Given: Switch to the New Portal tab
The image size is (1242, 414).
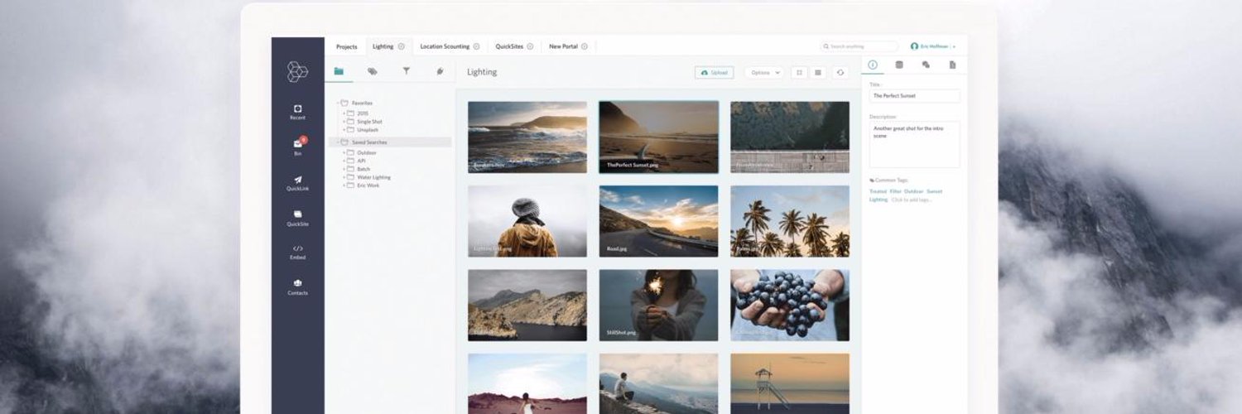Looking at the screenshot, I should point(569,46).
